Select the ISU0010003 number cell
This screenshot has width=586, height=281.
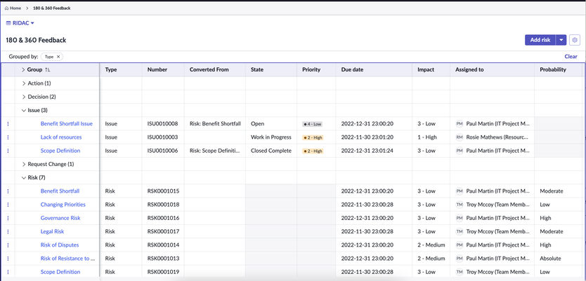162,137
